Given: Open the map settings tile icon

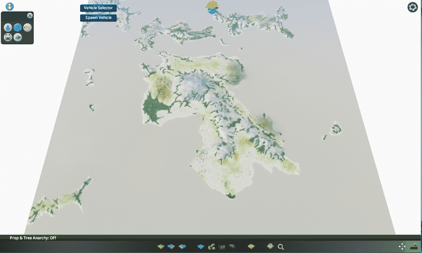Looking at the screenshot, I should pos(270,246).
